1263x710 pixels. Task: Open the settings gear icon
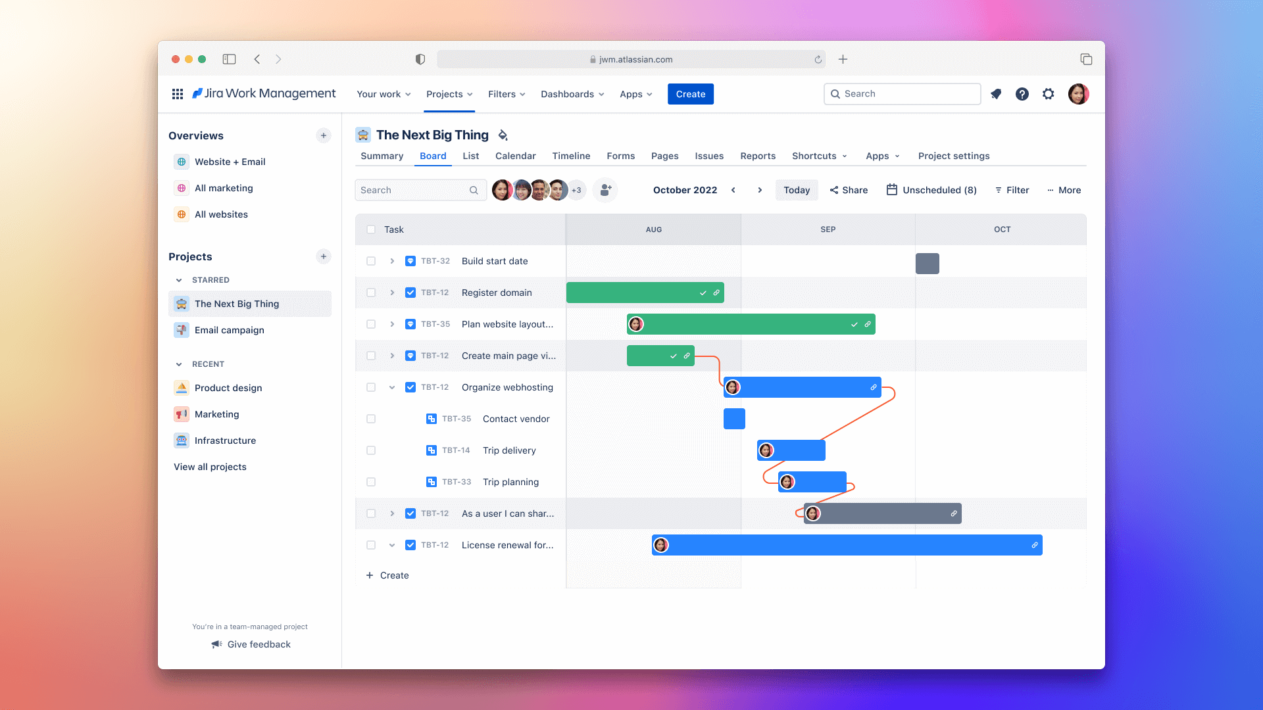click(1048, 94)
